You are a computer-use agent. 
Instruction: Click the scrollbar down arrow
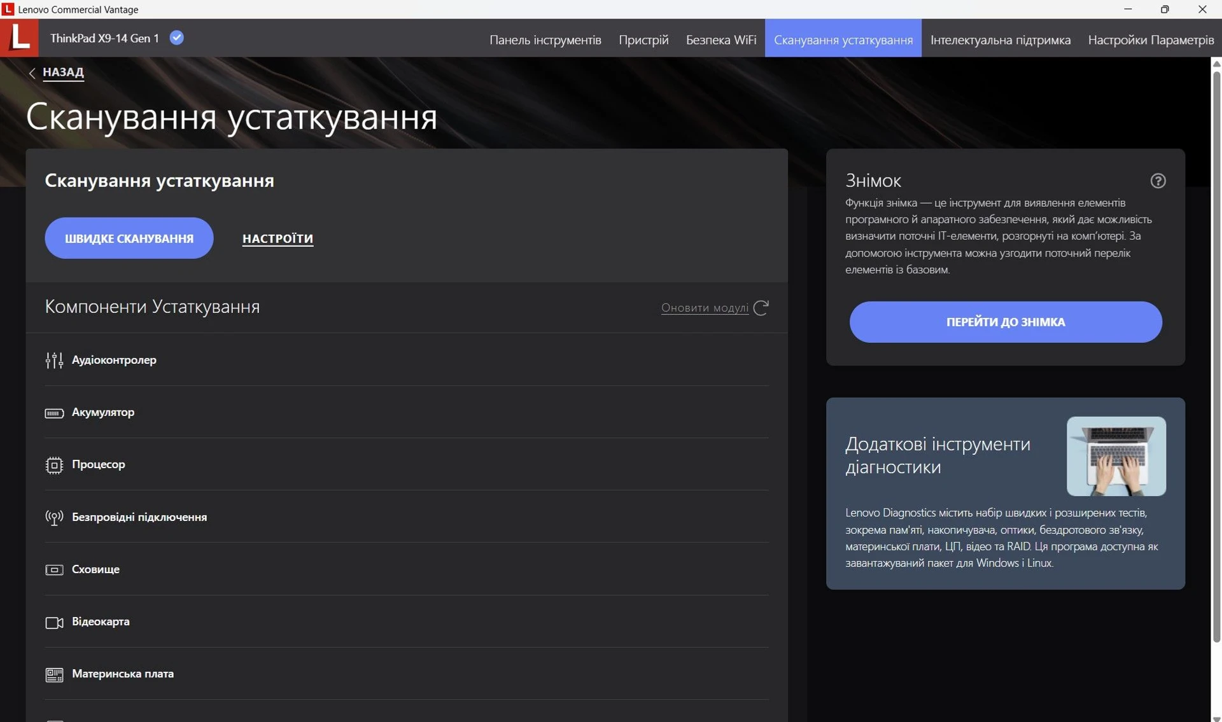(1216, 718)
